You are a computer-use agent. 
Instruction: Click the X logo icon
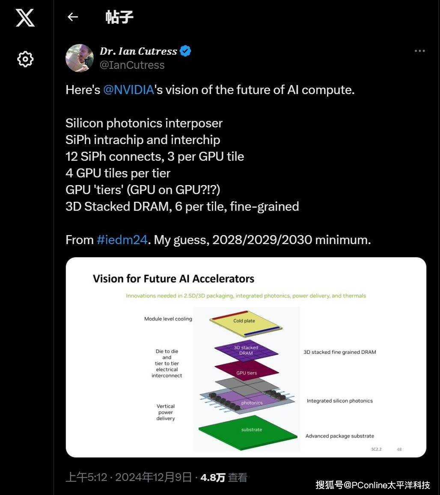(x=25, y=18)
